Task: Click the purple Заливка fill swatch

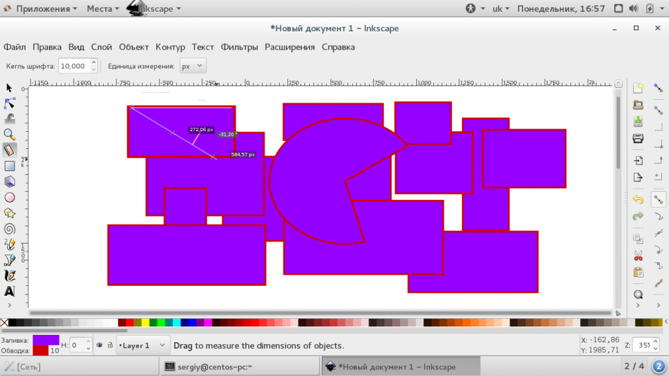Action: 46,340
